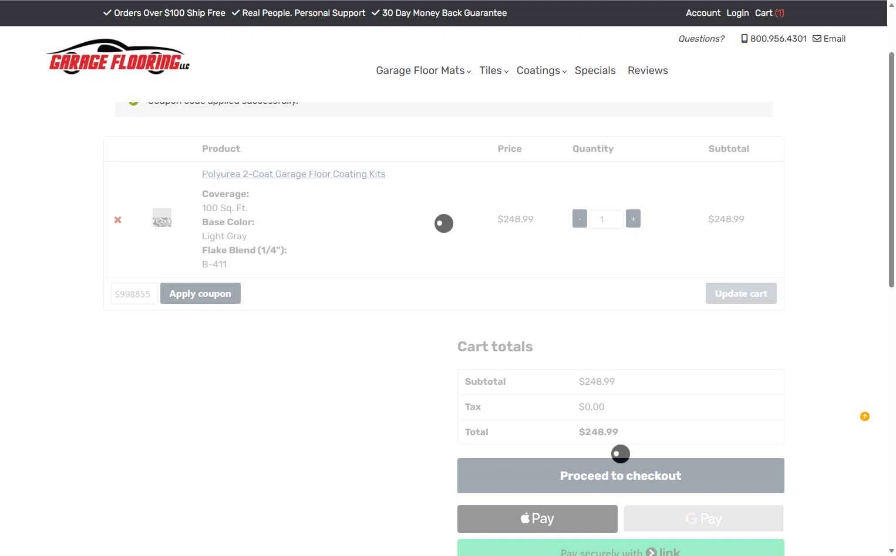View Cart (1) in the top bar
This screenshot has height=556, width=896.
tap(769, 13)
